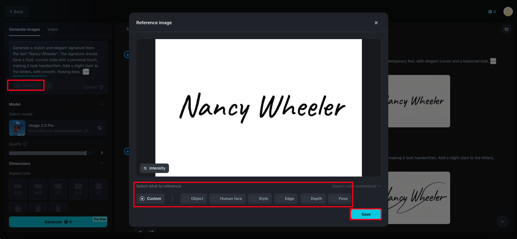The height and width of the screenshot is (239, 517).
Task: Open the user profile avatar
Action: (508, 12)
